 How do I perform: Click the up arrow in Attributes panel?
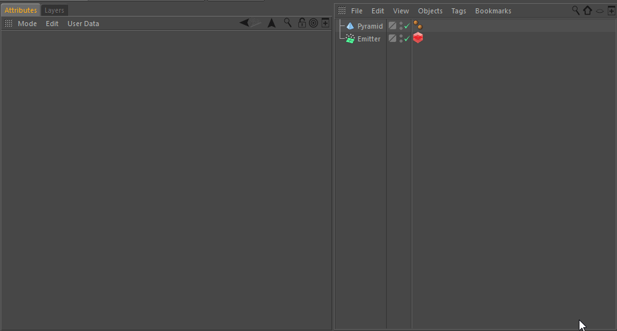tap(272, 23)
